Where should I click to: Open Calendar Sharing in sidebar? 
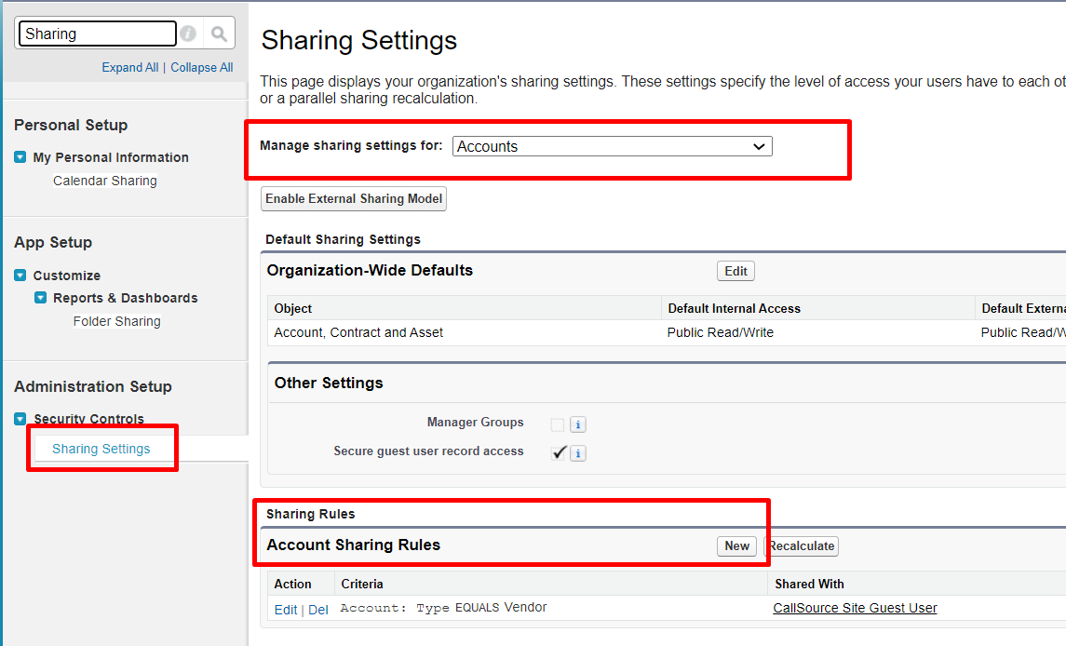click(x=105, y=181)
